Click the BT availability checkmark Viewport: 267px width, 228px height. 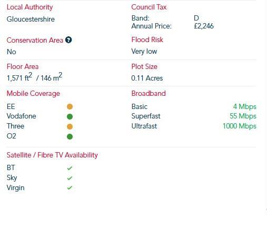pos(70,168)
